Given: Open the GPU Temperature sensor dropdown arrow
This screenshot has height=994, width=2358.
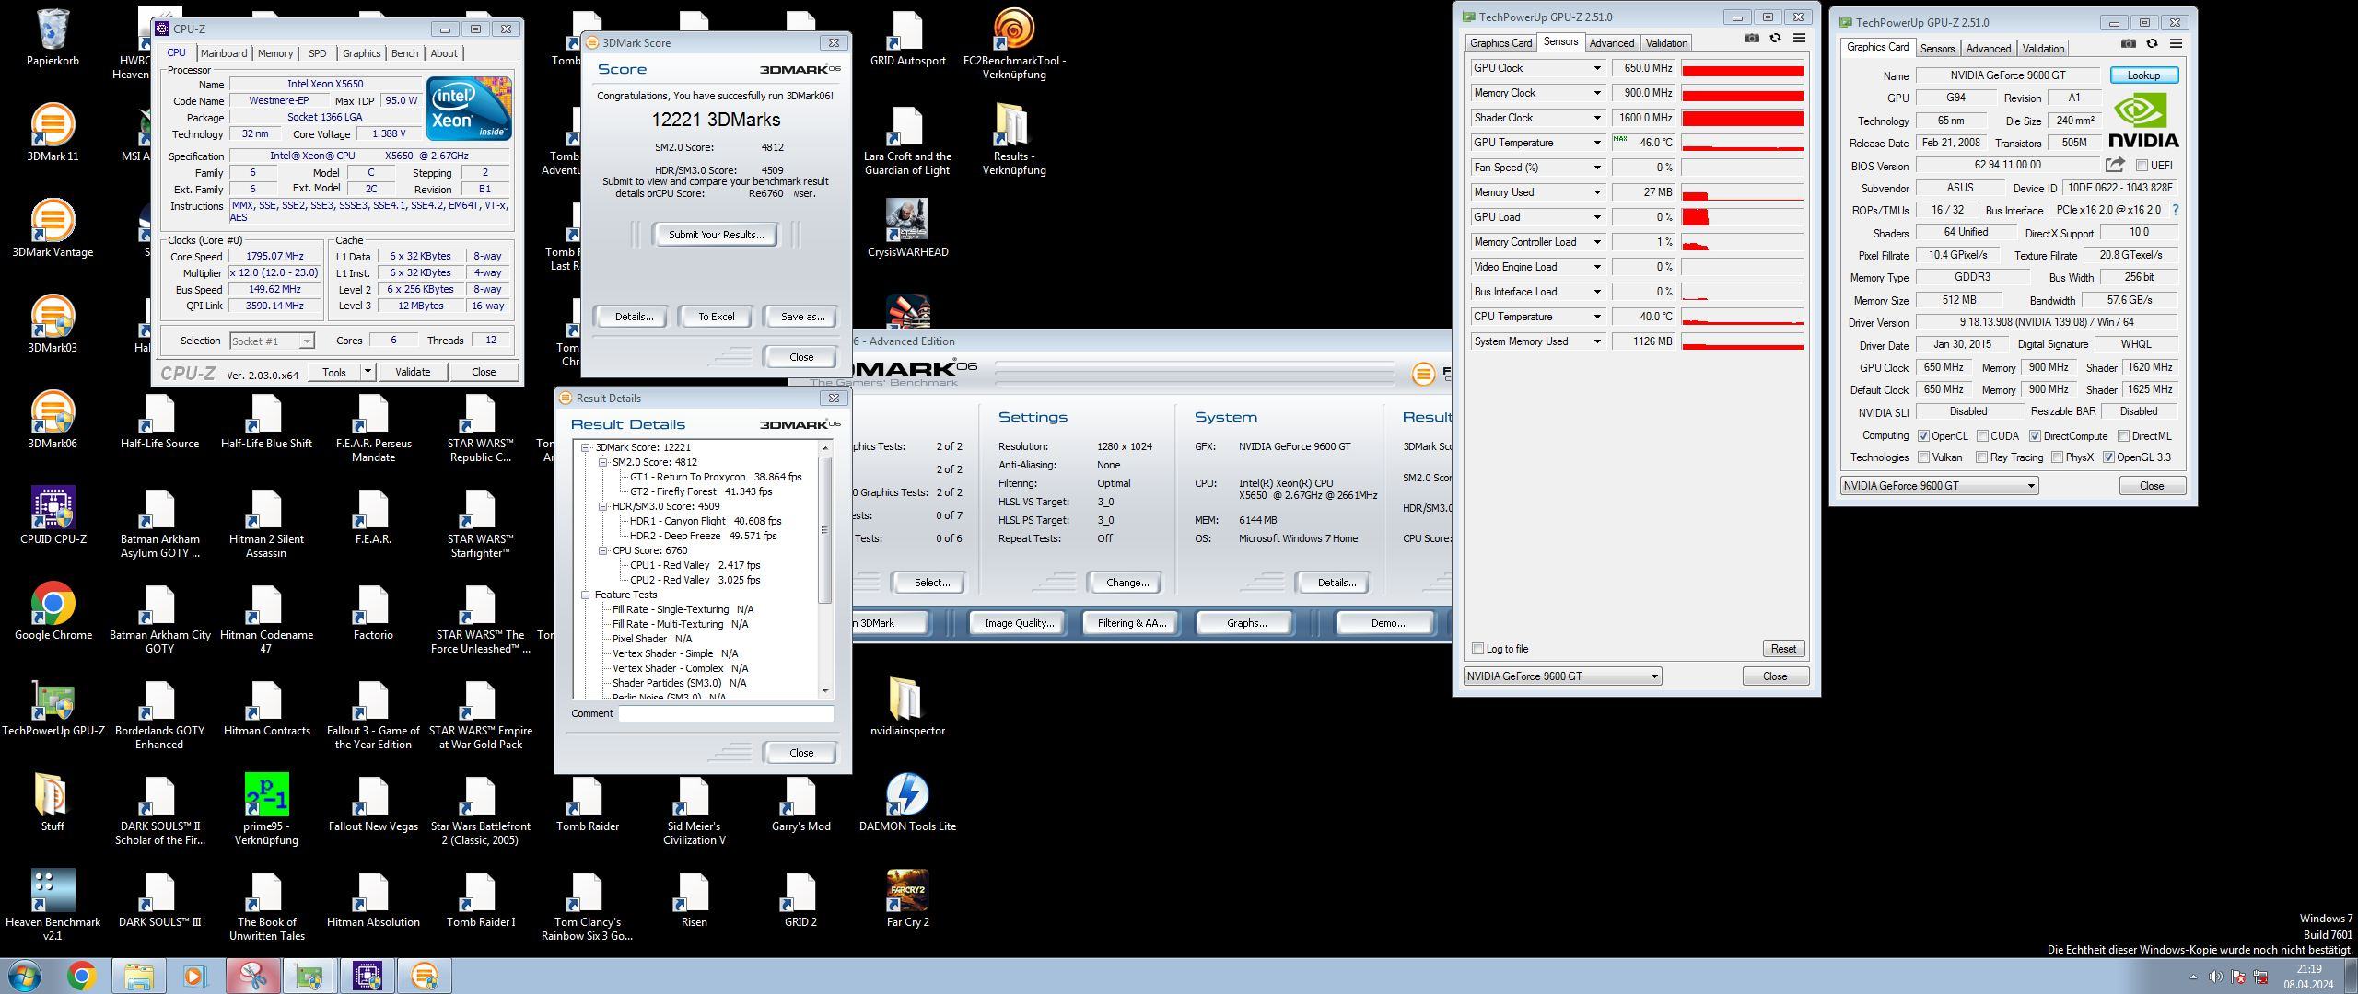Looking at the screenshot, I should click(x=1597, y=143).
